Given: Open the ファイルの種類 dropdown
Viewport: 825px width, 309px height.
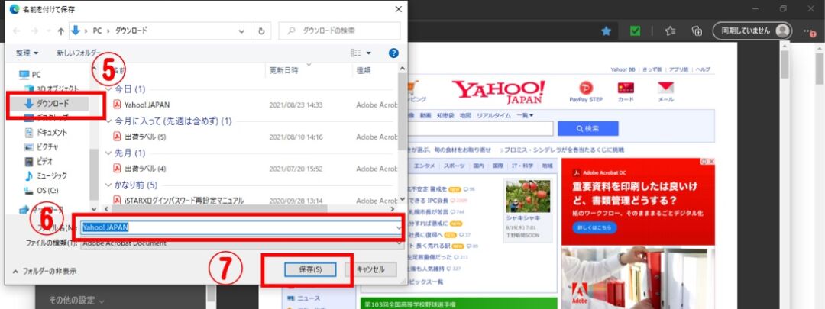Looking at the screenshot, I should 242,243.
